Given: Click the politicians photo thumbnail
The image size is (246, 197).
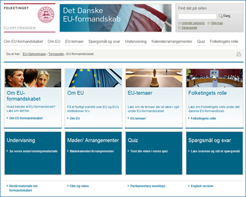Looking at the screenshot, I should pyautogui.click(x=33, y=78).
